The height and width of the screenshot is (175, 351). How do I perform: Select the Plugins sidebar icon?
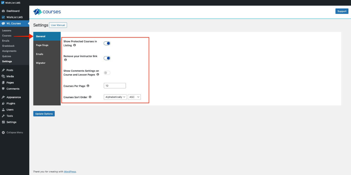click(x=3, y=103)
